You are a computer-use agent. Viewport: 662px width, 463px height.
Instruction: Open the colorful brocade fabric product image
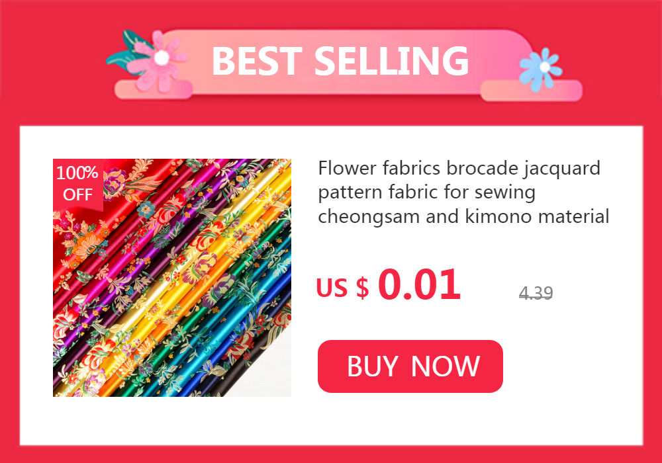click(172, 277)
